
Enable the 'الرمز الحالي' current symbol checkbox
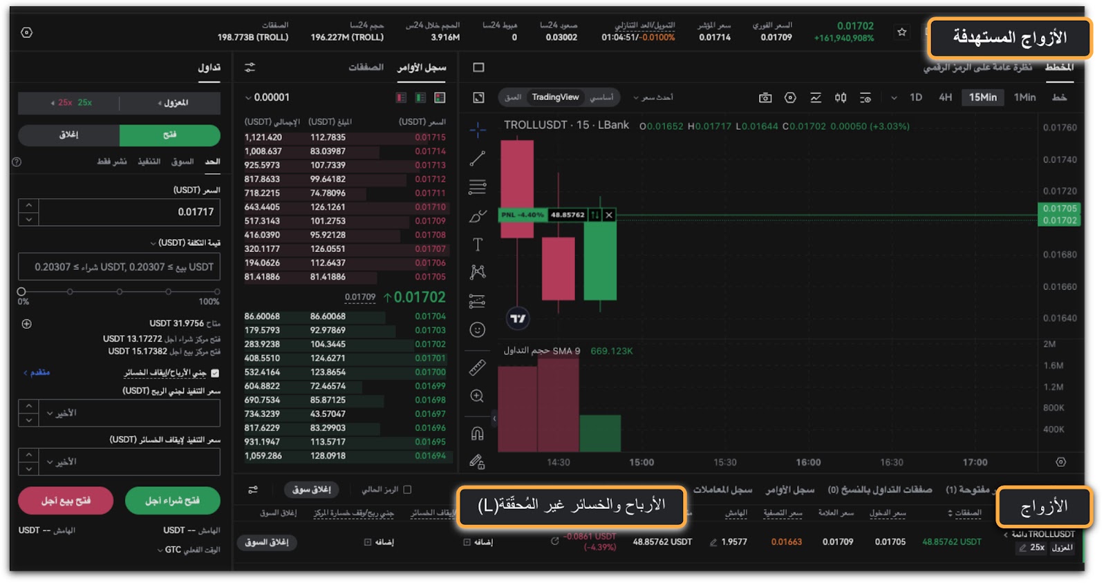407,490
